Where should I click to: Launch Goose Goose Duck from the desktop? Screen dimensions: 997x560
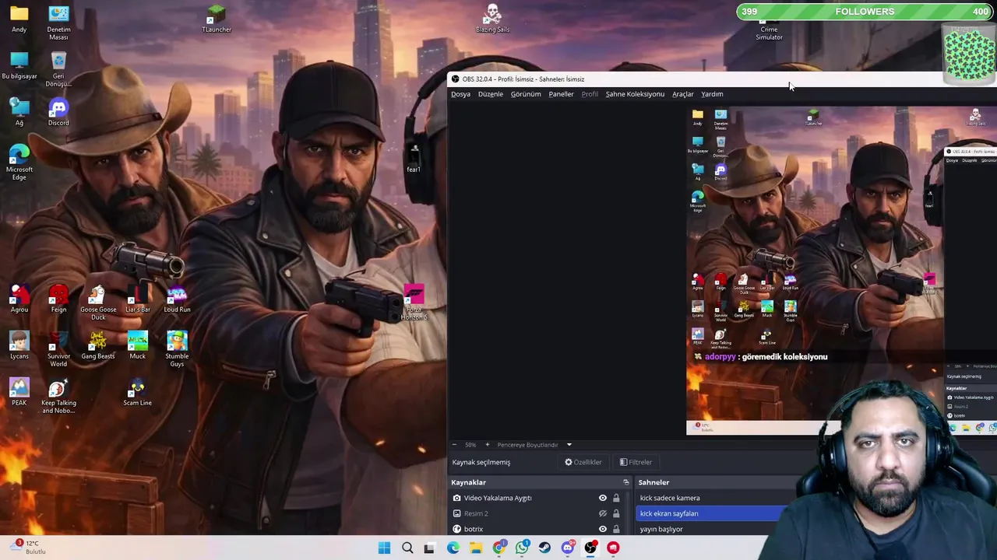[98, 303]
